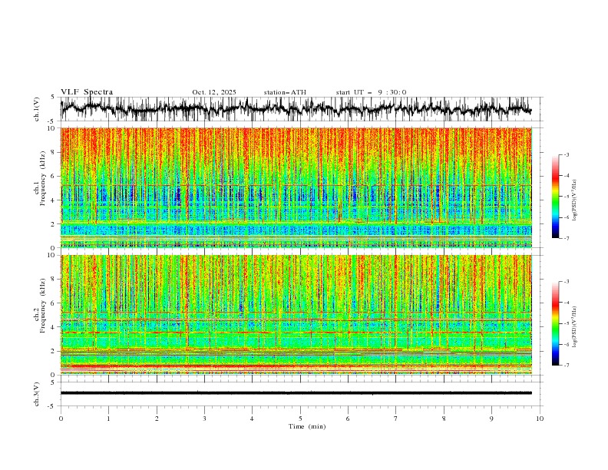Click the ch.1 voltage waveform trace
The width and height of the screenshot is (608, 470).
point(296,108)
